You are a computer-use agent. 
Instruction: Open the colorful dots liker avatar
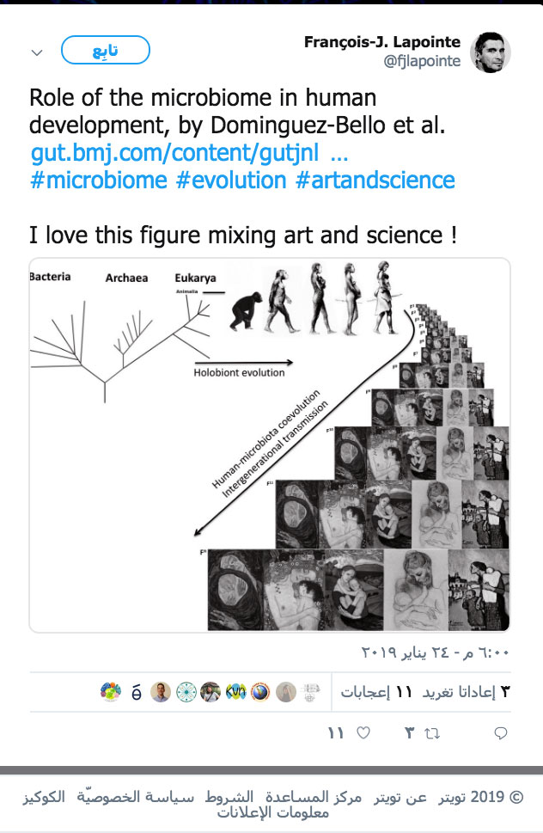point(112,692)
